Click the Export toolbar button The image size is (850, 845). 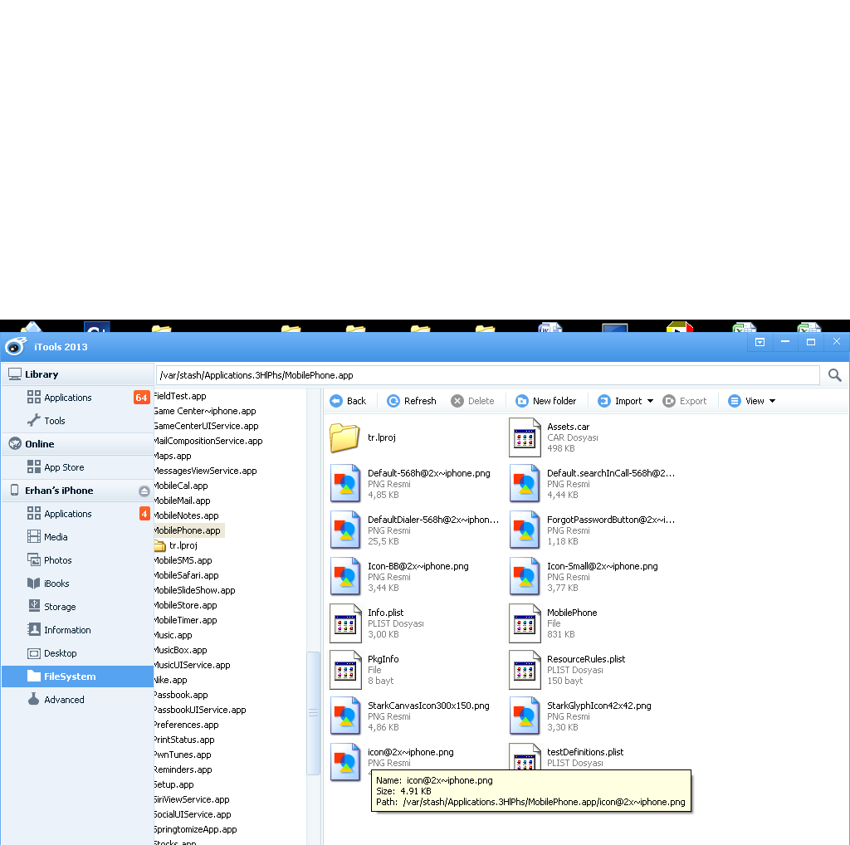[x=685, y=401]
